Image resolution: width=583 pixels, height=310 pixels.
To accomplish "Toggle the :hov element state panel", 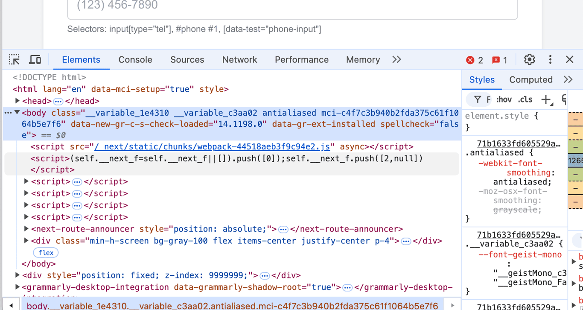I will coord(504,99).
